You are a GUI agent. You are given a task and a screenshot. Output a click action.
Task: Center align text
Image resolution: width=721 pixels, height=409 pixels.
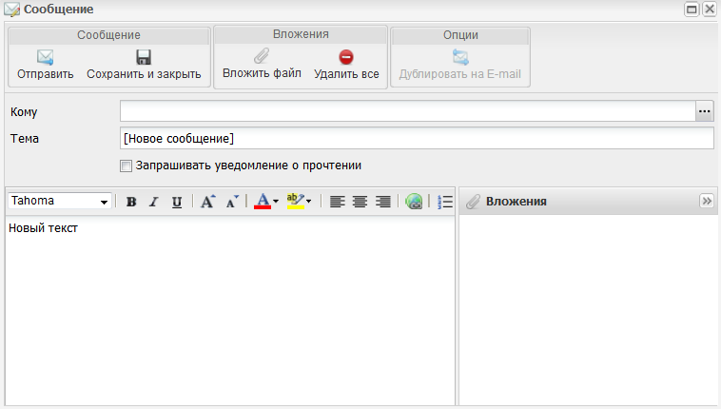tap(360, 202)
